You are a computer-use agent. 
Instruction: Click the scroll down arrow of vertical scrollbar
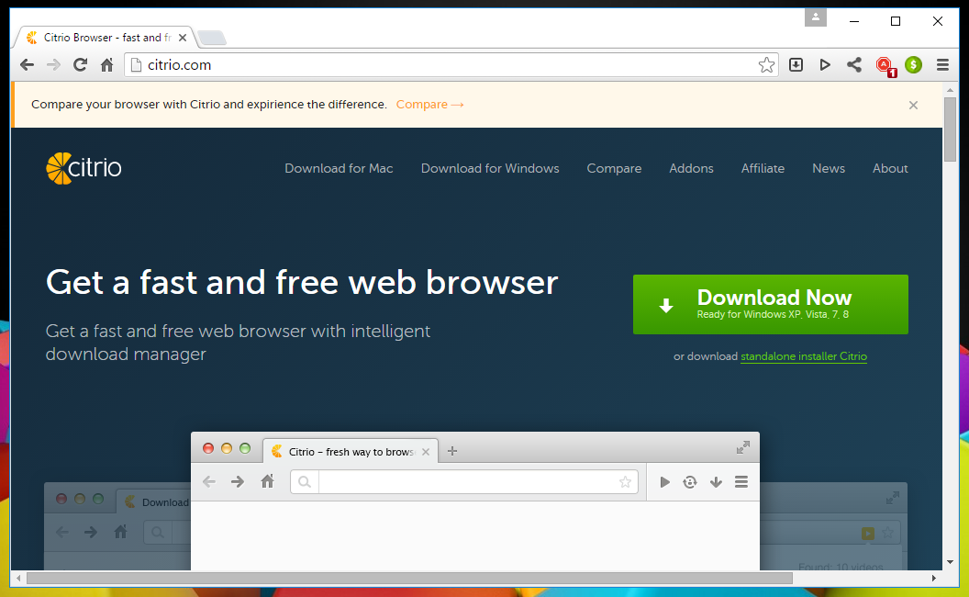pos(951,562)
